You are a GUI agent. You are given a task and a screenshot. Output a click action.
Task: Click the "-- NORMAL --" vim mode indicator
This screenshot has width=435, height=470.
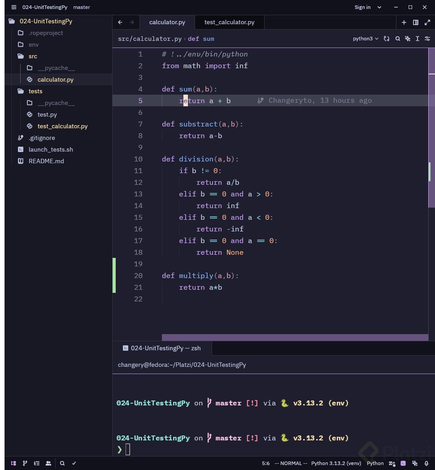[291, 463]
